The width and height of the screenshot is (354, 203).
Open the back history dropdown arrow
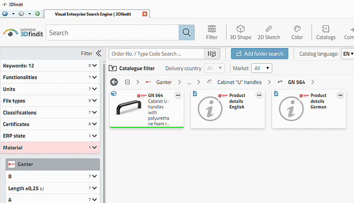click(x=13, y=14)
